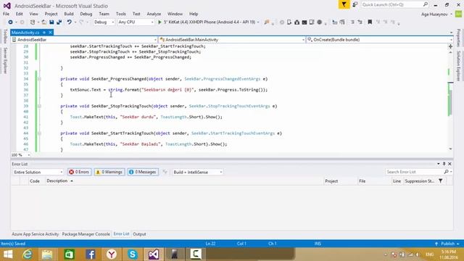Click the ENG language indicator in tray

(x=430, y=254)
